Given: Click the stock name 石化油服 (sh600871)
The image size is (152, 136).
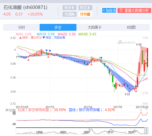Looking at the screenshot, I should [x=25, y=7].
